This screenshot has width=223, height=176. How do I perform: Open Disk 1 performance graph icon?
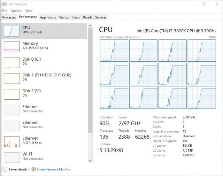point(11,78)
